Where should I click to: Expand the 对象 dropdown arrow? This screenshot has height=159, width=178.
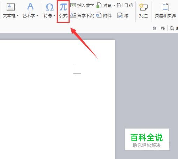tap(114, 5)
